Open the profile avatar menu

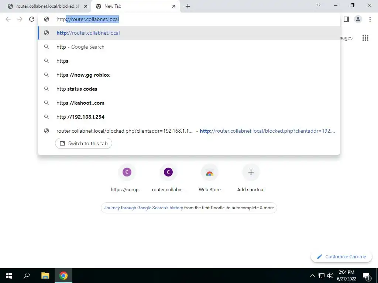358,19
